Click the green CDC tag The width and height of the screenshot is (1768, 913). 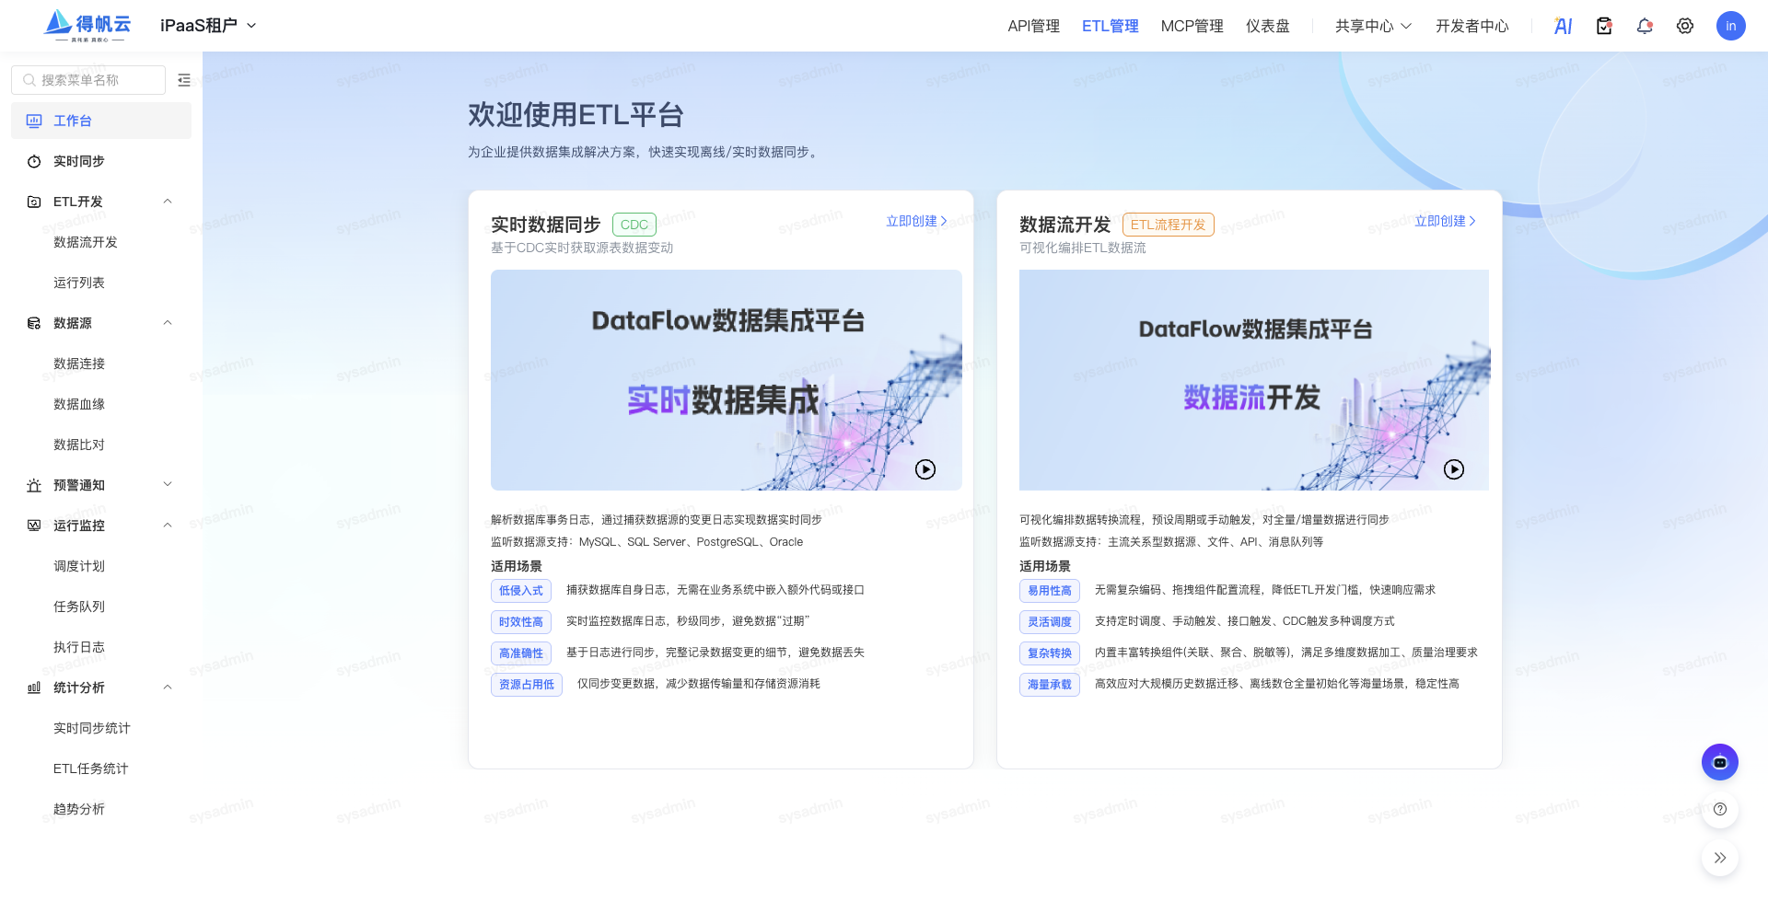click(634, 225)
